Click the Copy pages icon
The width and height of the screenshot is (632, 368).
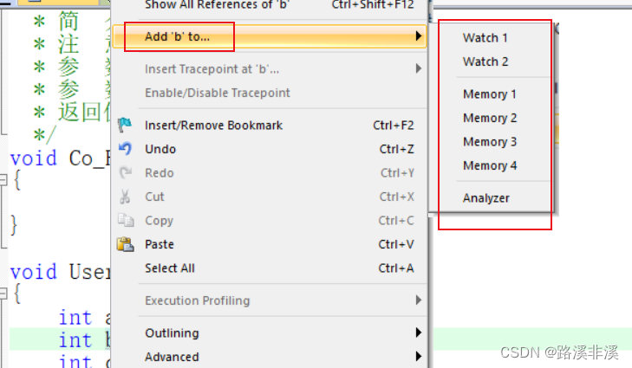126,220
